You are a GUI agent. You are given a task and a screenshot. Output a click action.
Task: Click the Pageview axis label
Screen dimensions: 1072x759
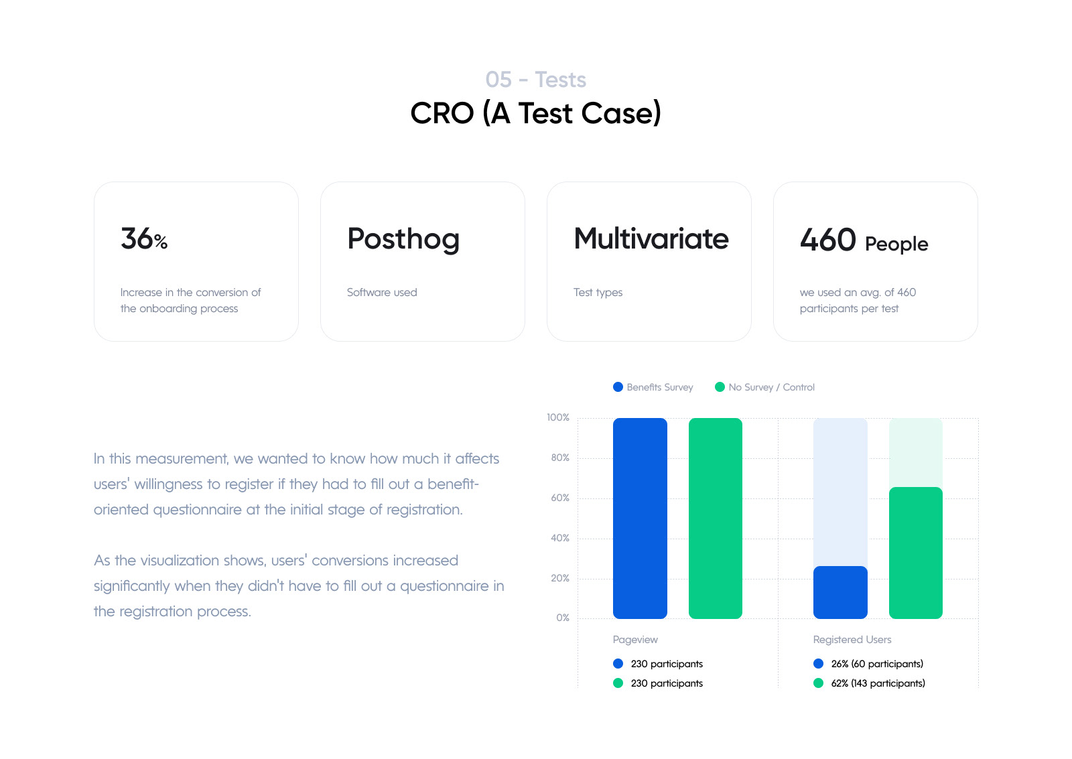pyautogui.click(x=635, y=640)
